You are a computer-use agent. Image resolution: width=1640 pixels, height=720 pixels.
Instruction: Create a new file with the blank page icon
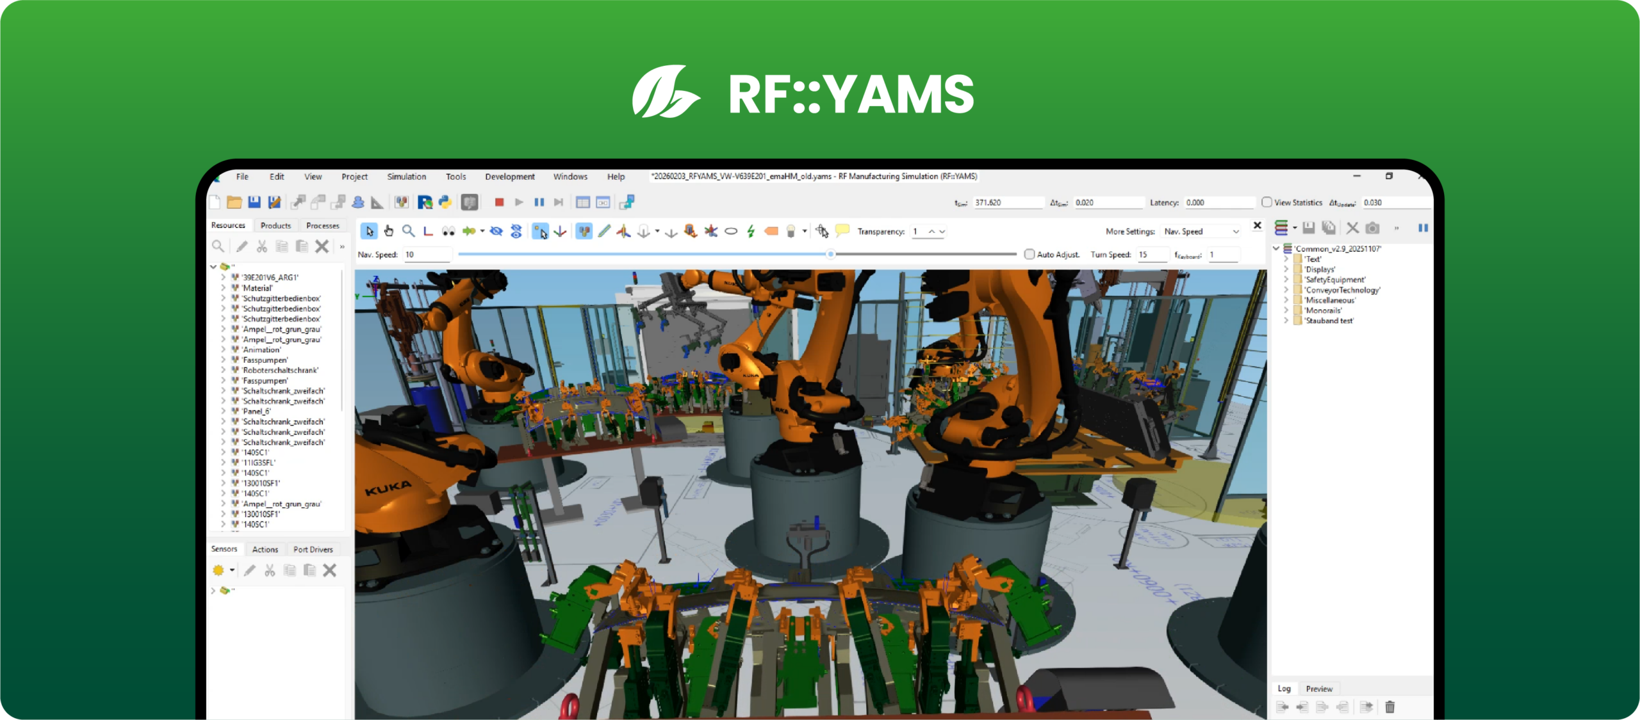(215, 202)
